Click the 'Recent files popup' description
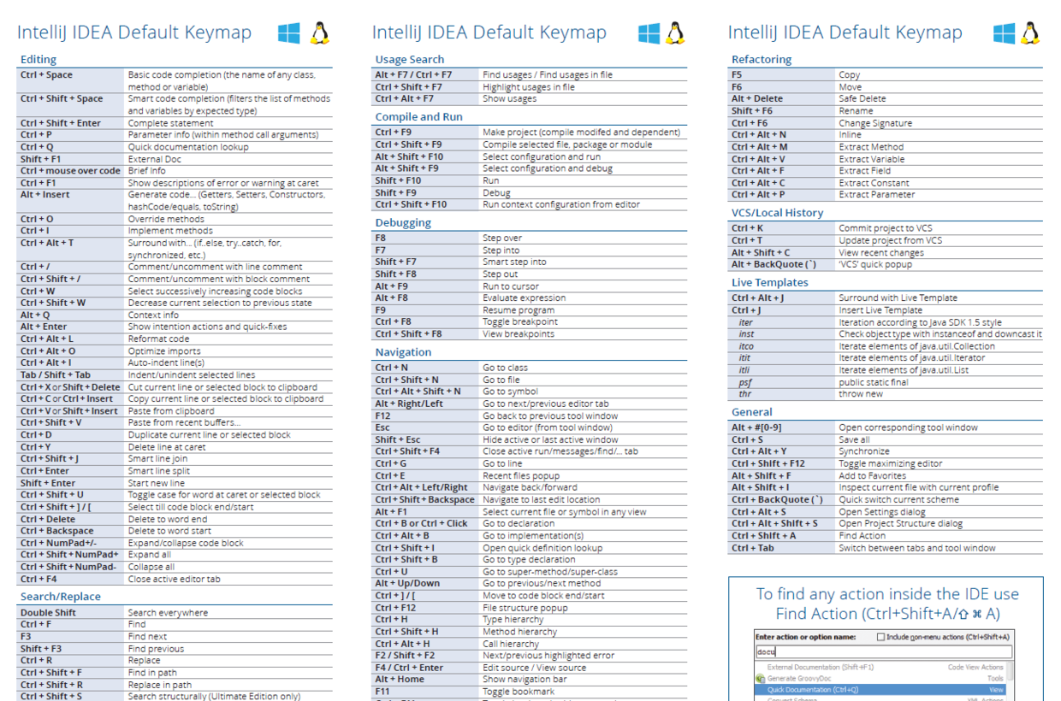1061x701 pixels. 521,475
